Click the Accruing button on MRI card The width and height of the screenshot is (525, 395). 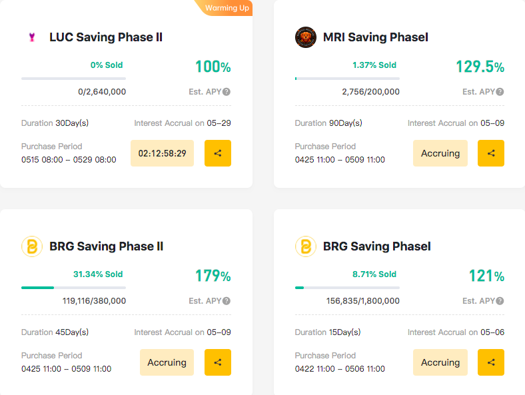(x=440, y=153)
